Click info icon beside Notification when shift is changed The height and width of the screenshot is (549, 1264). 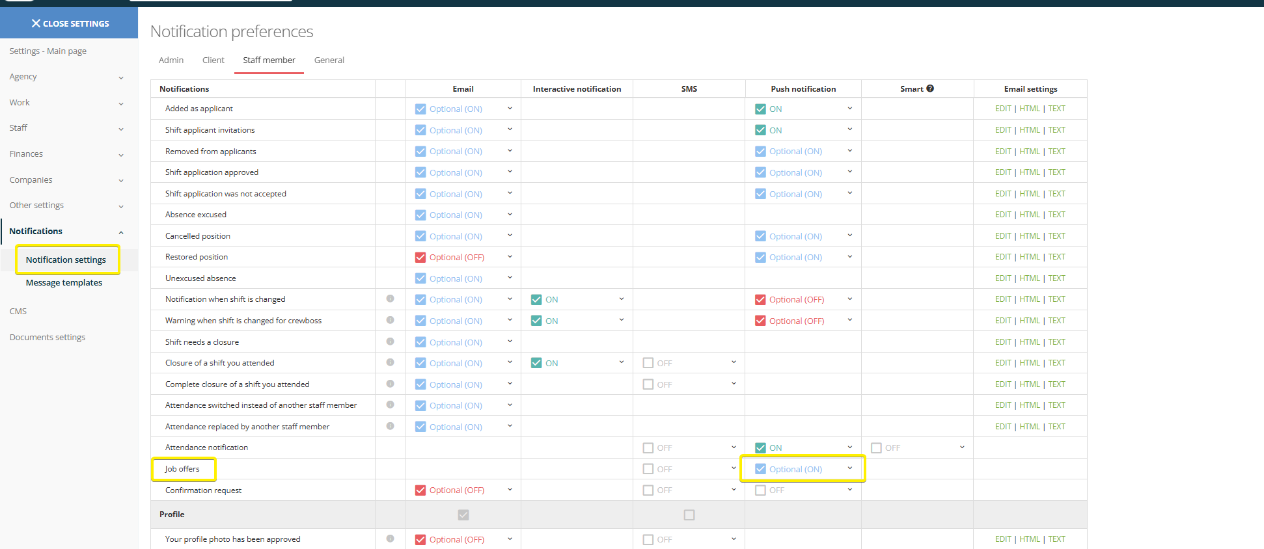(x=390, y=299)
